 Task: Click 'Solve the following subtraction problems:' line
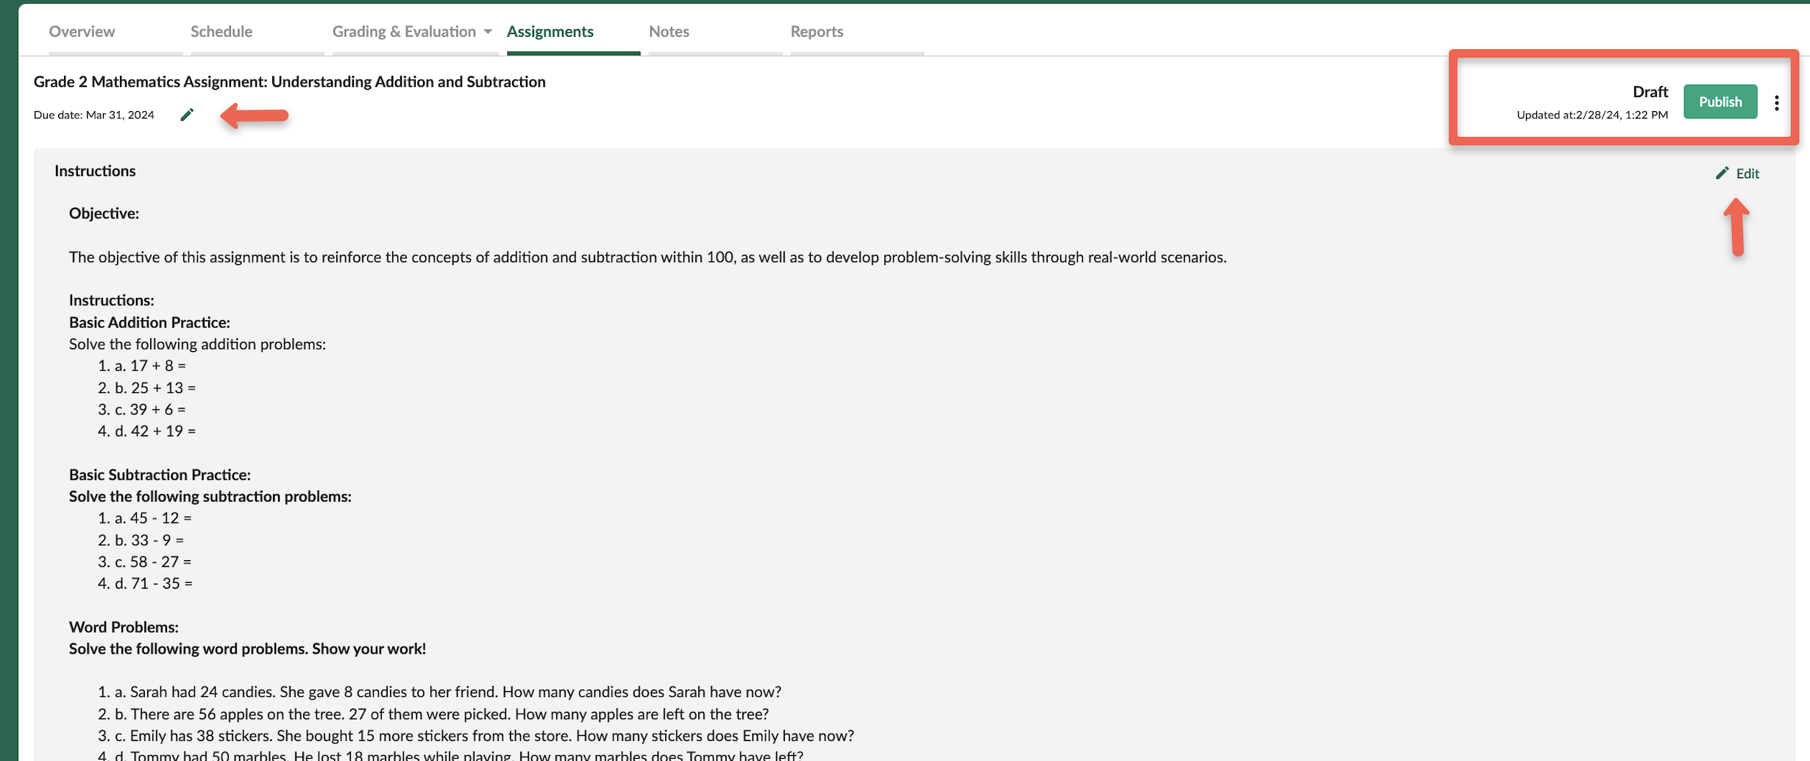pos(210,497)
